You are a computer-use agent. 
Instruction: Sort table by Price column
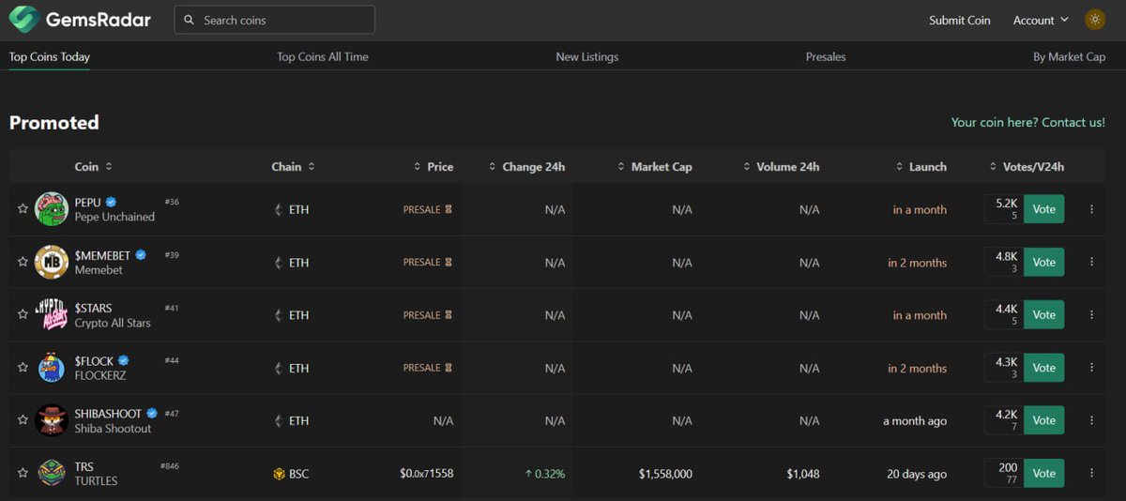tap(434, 167)
